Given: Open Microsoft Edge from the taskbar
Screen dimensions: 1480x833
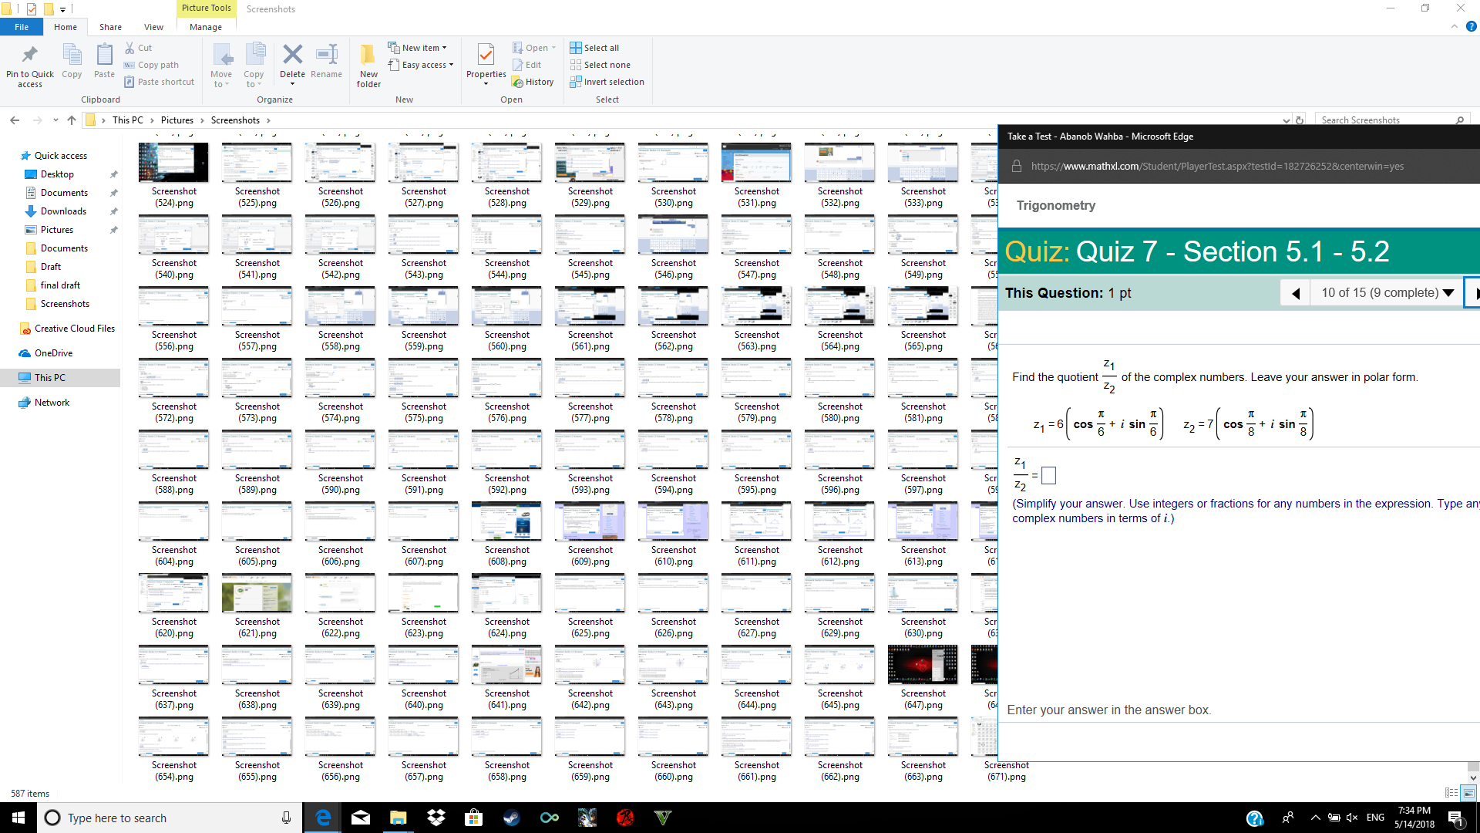Looking at the screenshot, I should [x=323, y=818].
